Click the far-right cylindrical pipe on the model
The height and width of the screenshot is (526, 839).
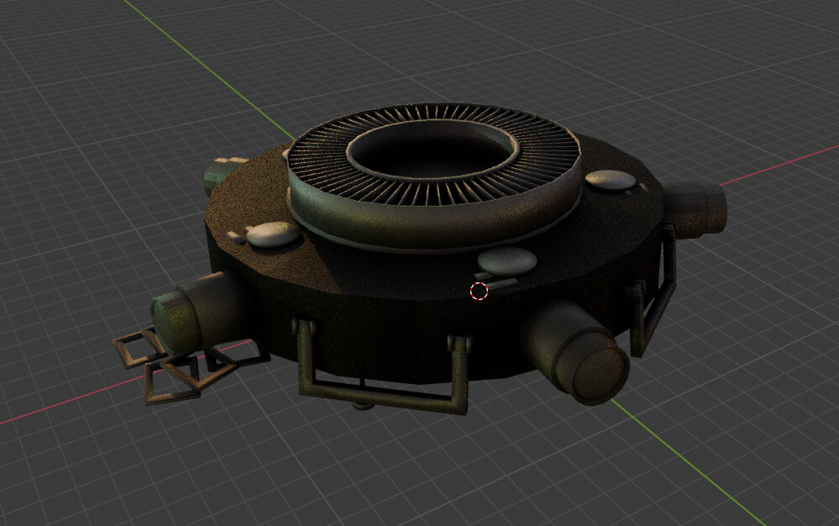click(x=694, y=209)
